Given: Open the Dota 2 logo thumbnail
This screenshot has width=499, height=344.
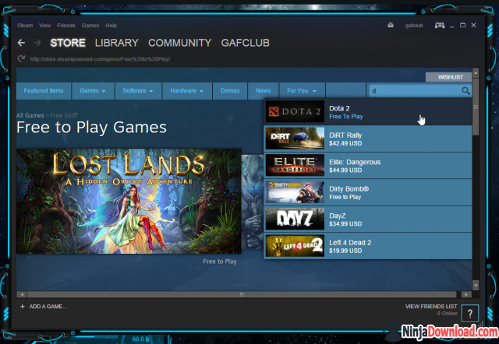Looking at the screenshot, I should (295, 111).
